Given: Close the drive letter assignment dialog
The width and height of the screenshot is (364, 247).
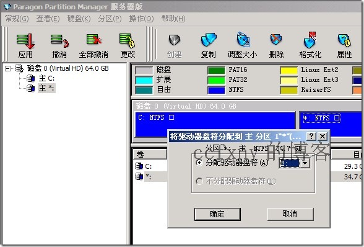Looking at the screenshot, I should click(x=322, y=136).
